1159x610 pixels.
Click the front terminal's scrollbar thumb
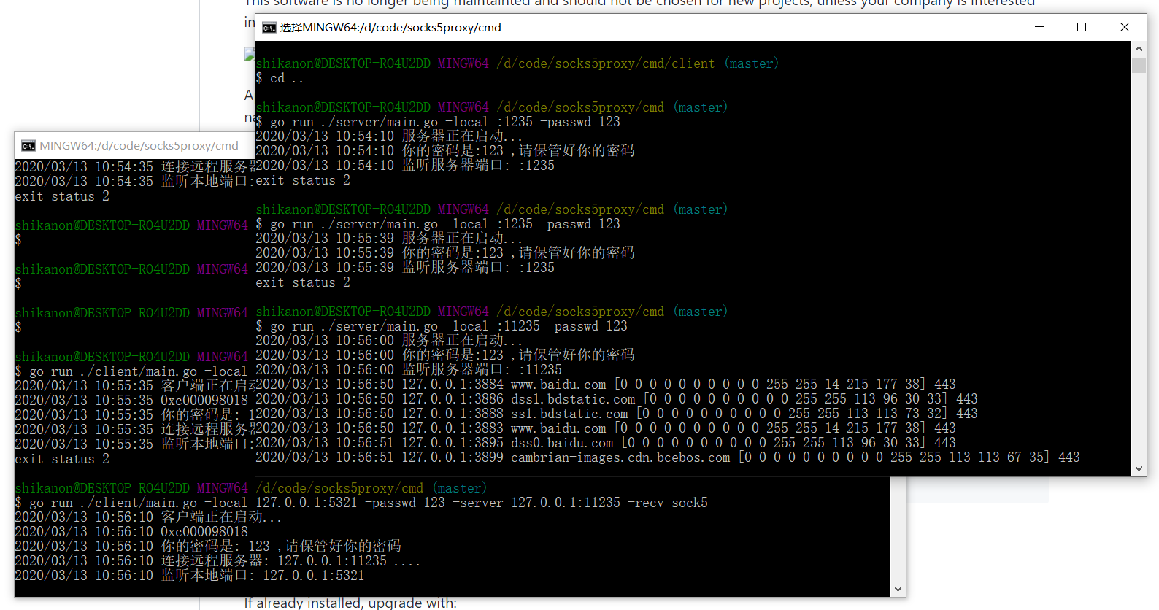[x=1139, y=65]
